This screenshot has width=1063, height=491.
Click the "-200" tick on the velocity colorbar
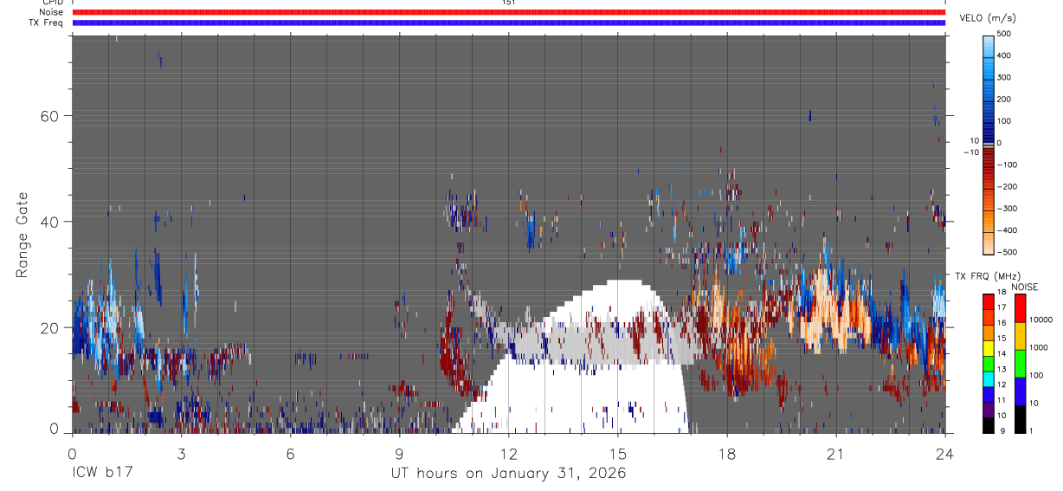(x=1008, y=186)
